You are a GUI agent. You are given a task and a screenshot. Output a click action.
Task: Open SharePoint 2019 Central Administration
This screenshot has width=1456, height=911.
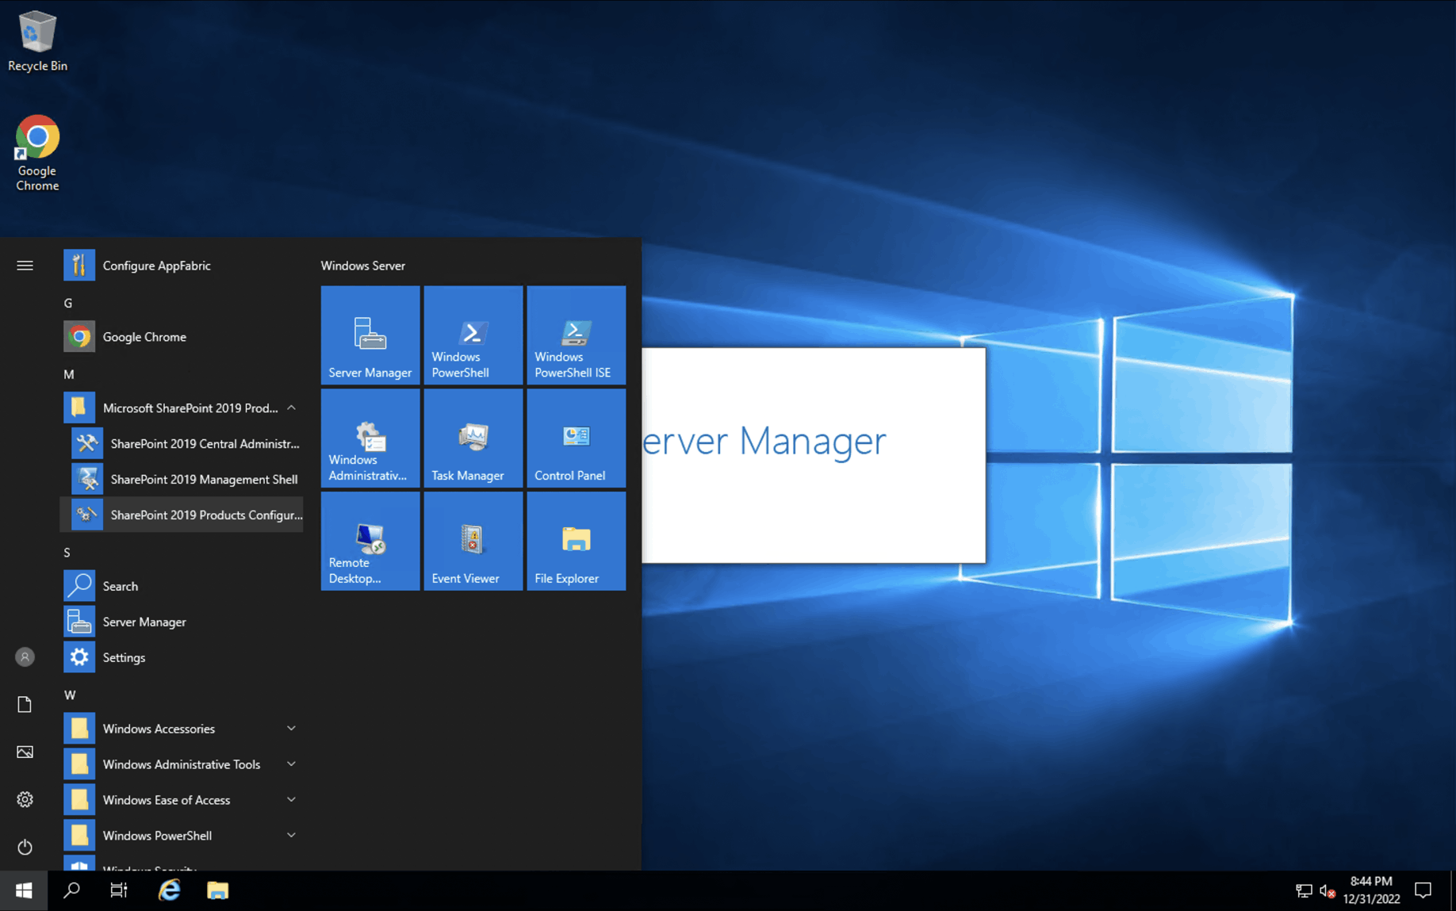(x=182, y=444)
